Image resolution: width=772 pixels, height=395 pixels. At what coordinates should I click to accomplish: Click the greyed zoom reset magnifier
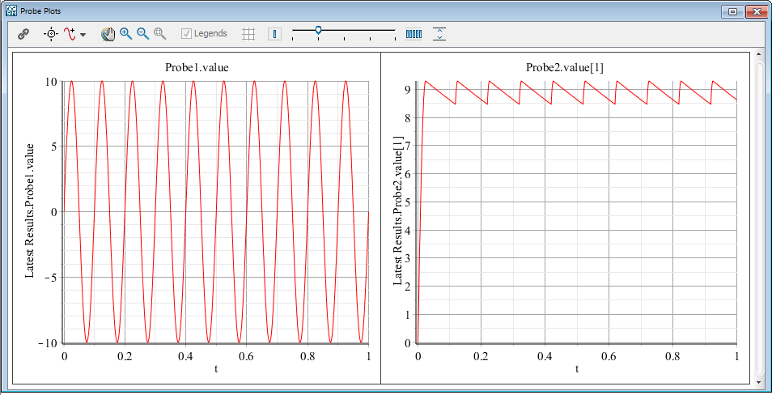click(x=160, y=34)
